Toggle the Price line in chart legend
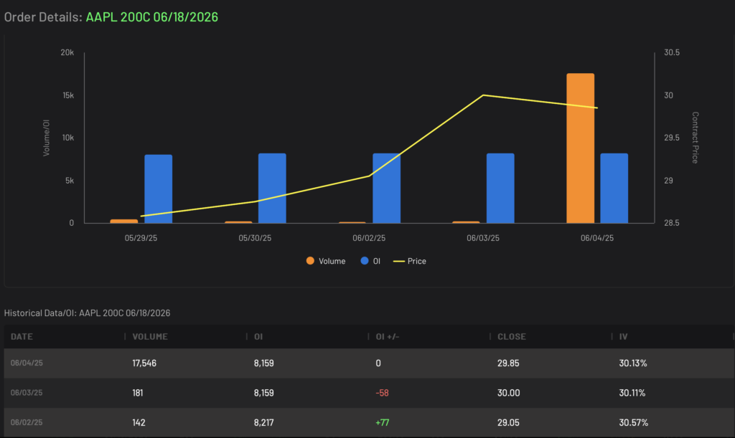The height and width of the screenshot is (438, 735). pos(410,261)
